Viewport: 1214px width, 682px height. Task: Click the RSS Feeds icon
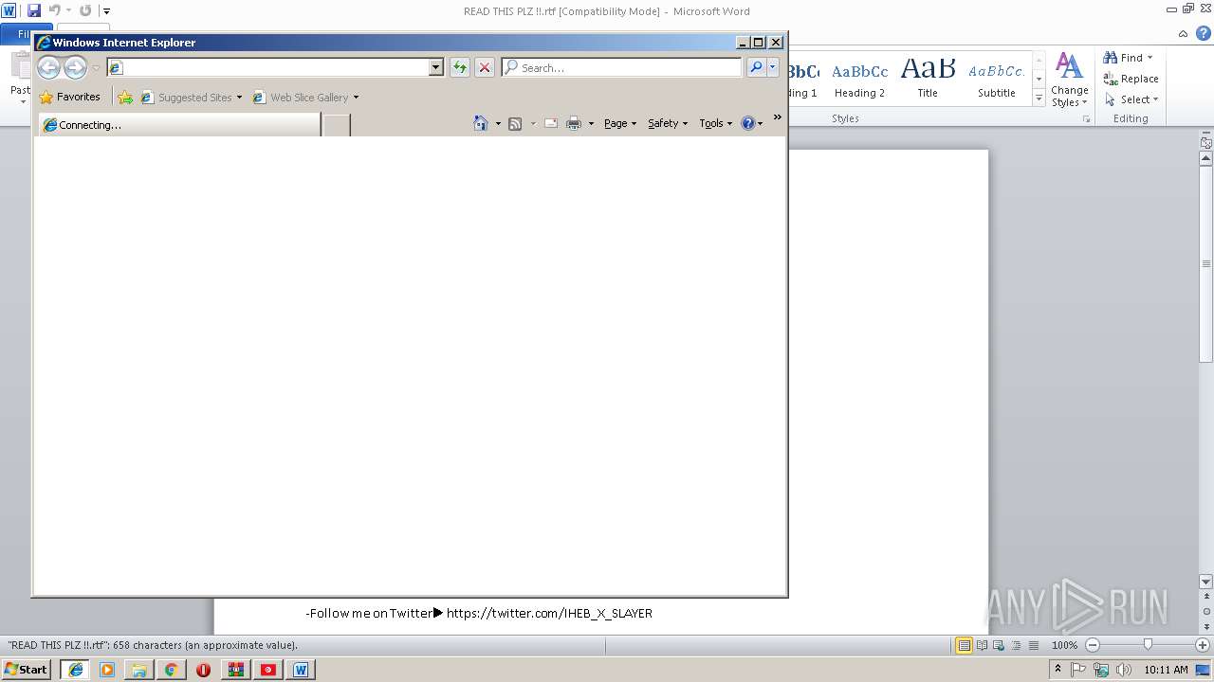(x=515, y=123)
